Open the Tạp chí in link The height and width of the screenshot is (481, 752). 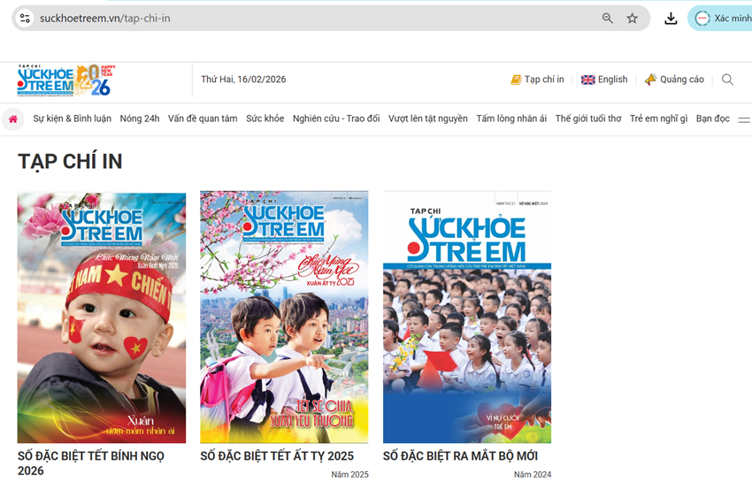537,80
